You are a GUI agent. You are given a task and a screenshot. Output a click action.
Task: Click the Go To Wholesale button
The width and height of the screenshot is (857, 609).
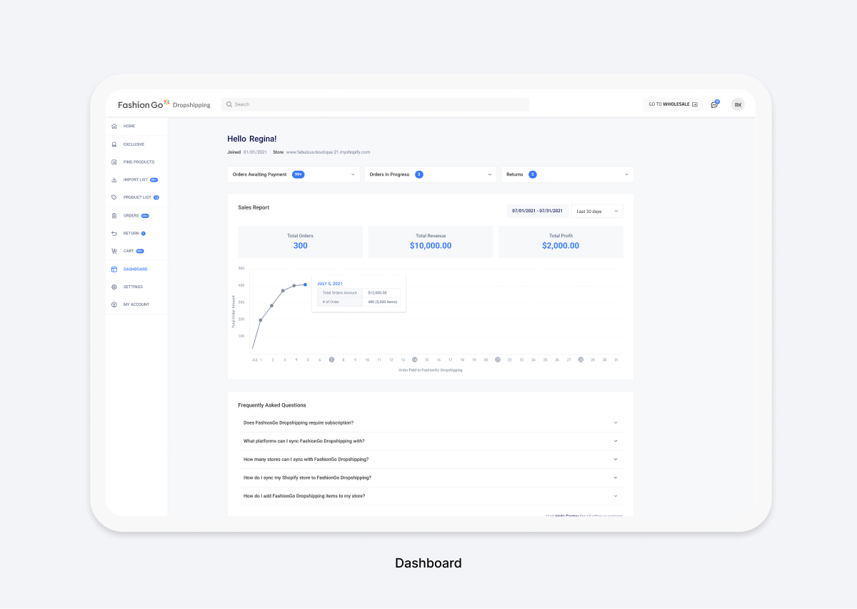[x=673, y=104]
